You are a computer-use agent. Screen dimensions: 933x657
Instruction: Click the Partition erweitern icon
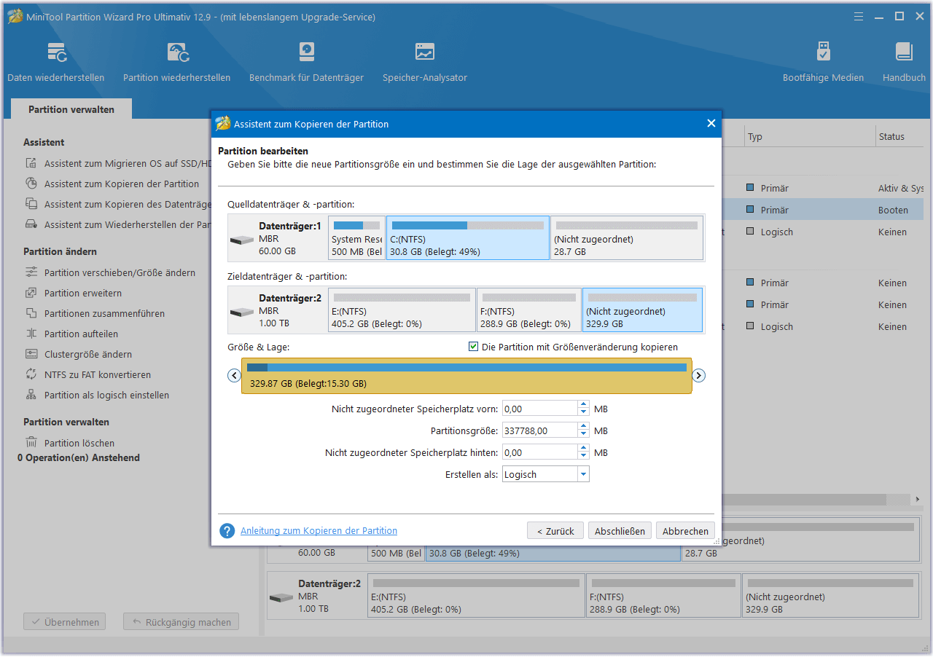pos(31,293)
